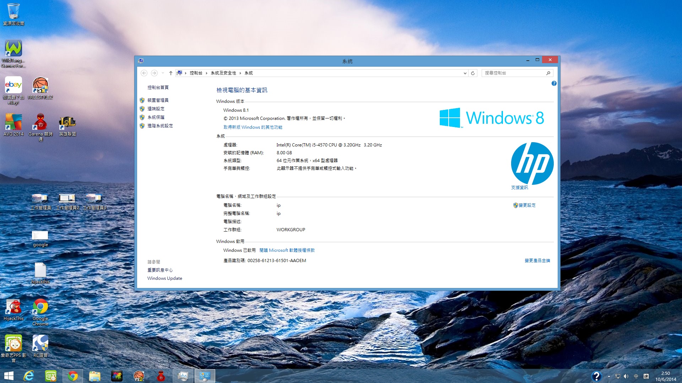Image resolution: width=682 pixels, height=383 pixels.
Task: Open help via the blue question icon
Action: click(554, 83)
